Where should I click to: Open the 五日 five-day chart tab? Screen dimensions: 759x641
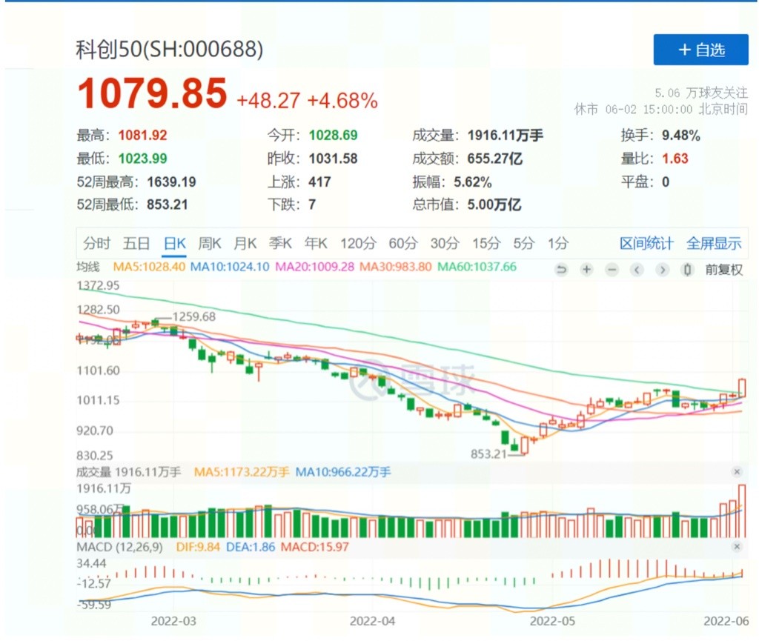pos(136,243)
